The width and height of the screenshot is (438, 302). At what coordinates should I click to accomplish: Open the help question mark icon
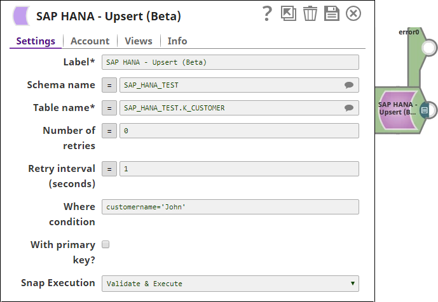point(267,13)
